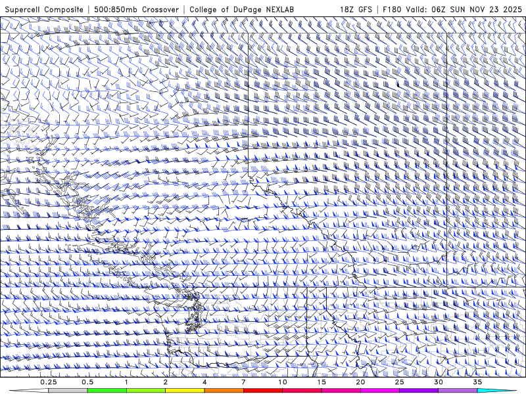Screen dimensions: 526x394
Task: Click the legend value 1
Action: coord(126,382)
